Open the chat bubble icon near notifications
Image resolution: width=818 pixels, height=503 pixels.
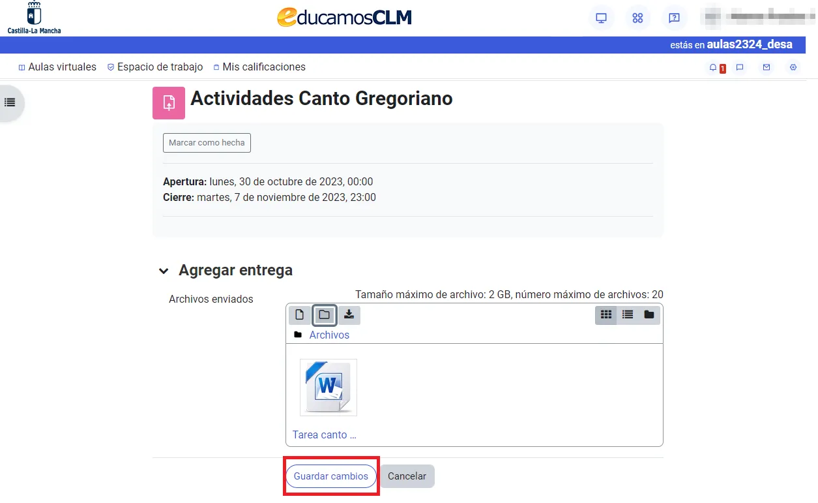click(x=740, y=67)
